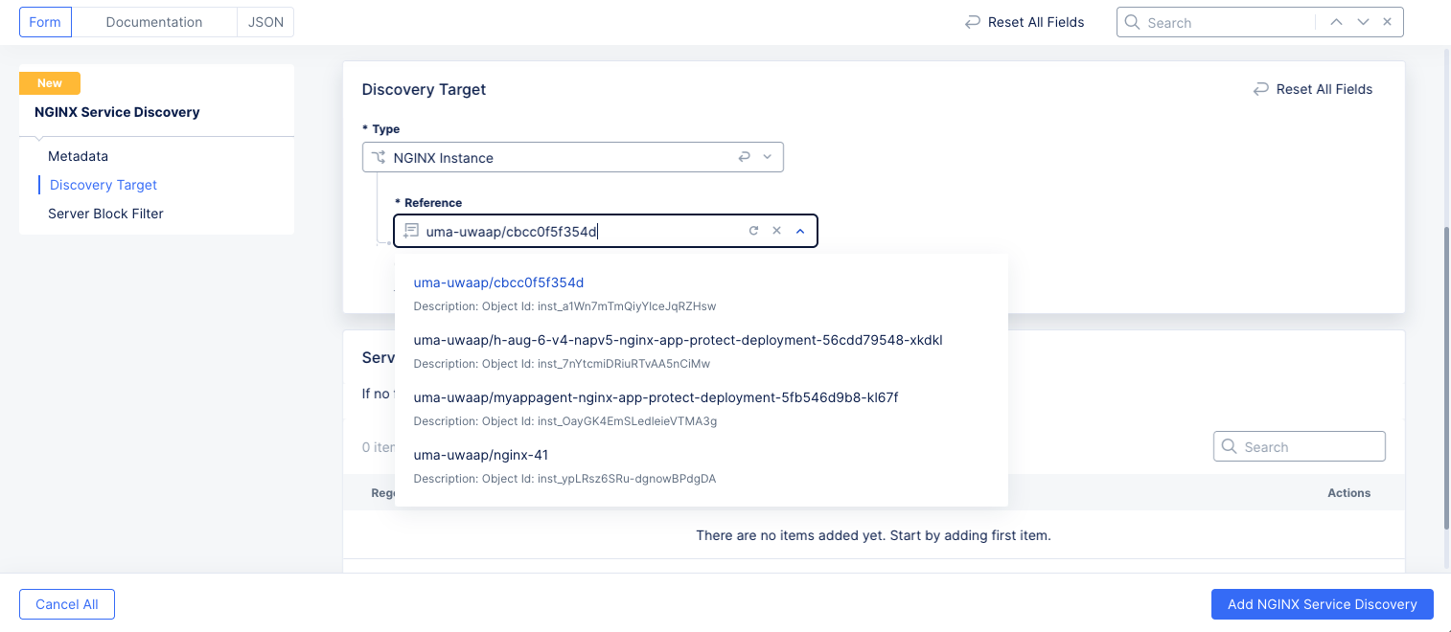Click the reference link icon in the Reference input
Image resolution: width=1451 pixels, height=632 pixels.
[411, 230]
